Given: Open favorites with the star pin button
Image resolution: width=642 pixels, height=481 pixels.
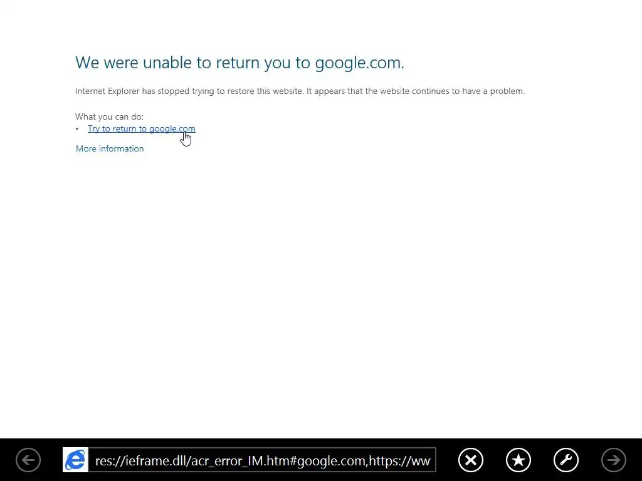Looking at the screenshot, I should [518, 460].
